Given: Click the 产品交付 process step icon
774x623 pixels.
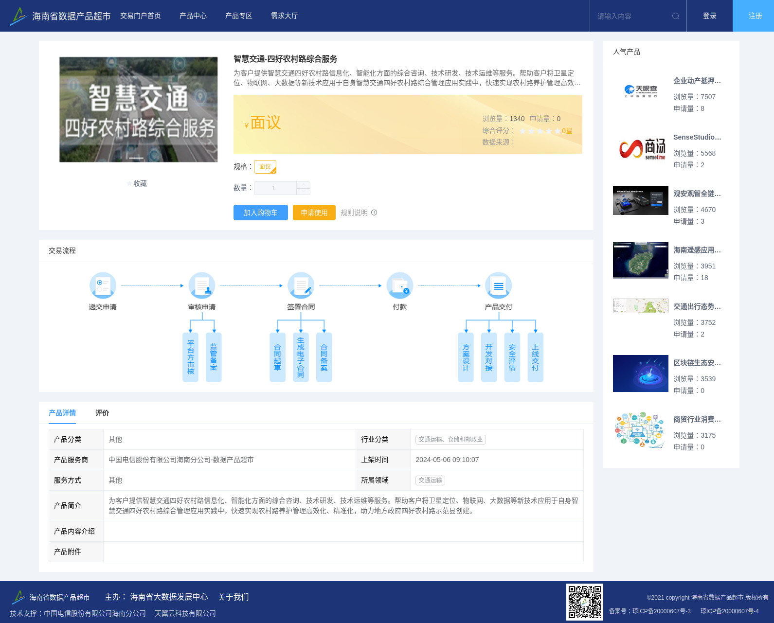Looking at the screenshot, I should click(499, 285).
